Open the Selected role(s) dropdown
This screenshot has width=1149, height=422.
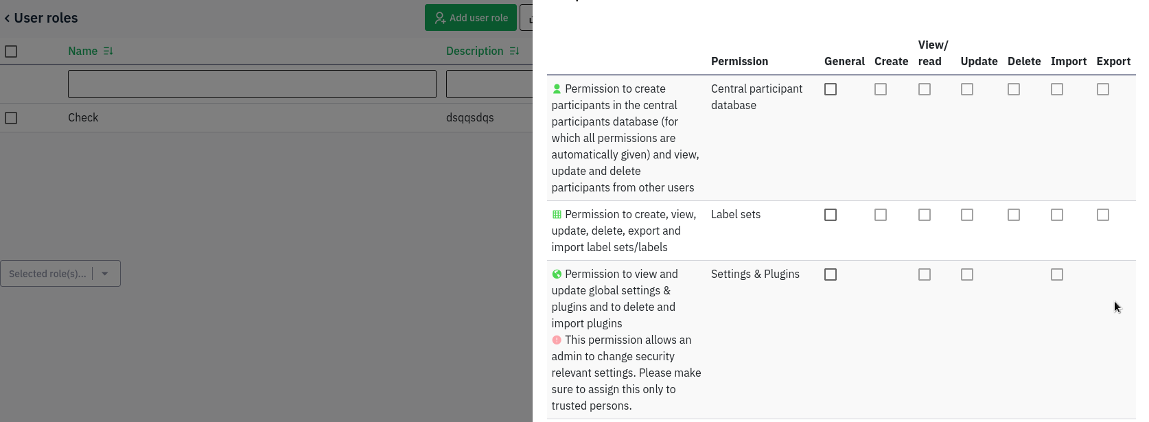point(48,274)
